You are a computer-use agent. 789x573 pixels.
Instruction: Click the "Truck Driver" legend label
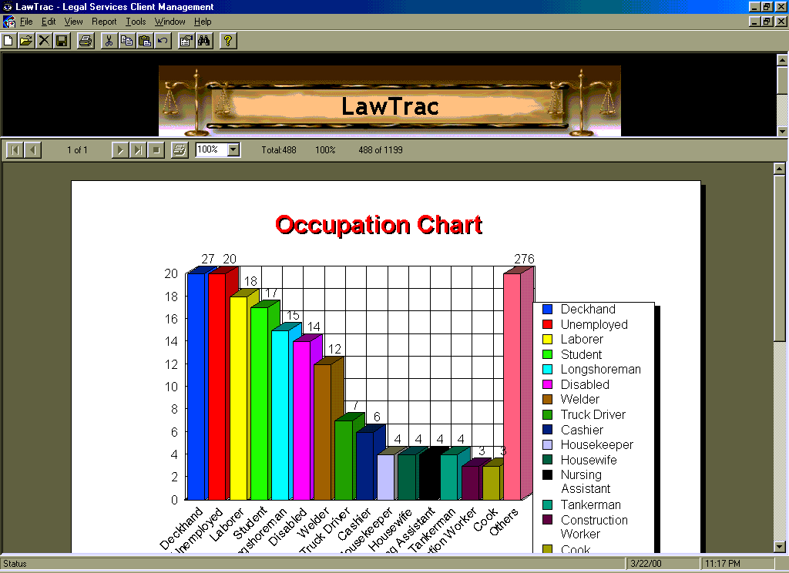click(x=593, y=414)
